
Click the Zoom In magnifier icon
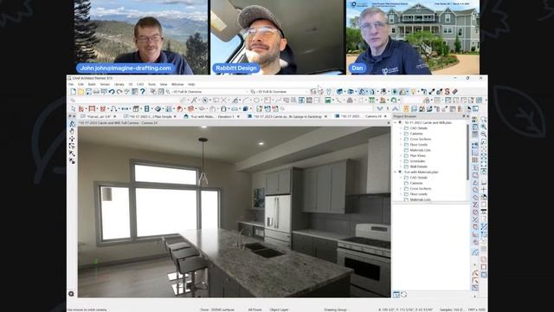click(483, 127)
